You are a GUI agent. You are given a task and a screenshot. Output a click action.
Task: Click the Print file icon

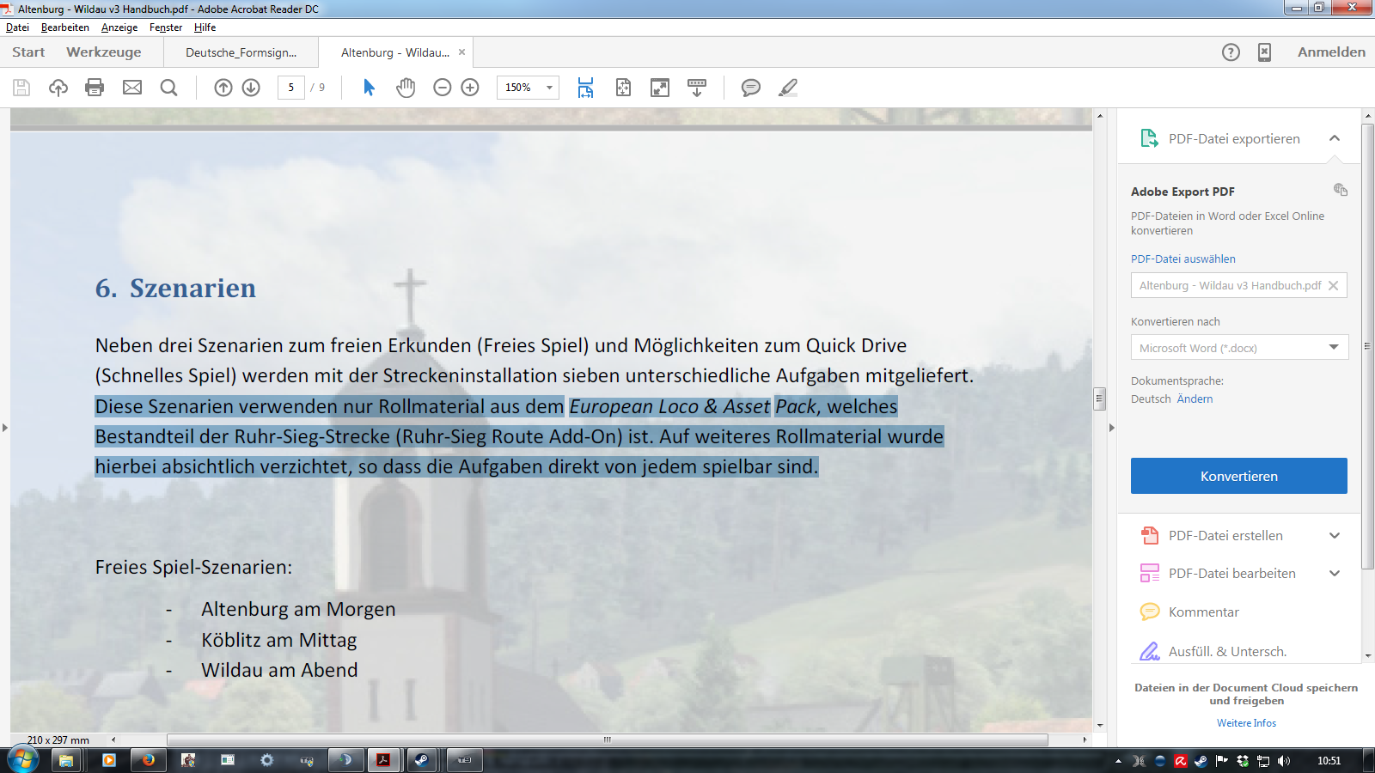click(95, 88)
